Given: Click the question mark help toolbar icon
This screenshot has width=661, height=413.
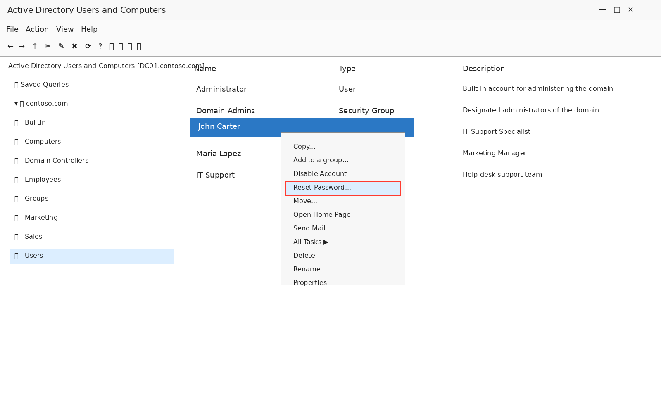Looking at the screenshot, I should click(100, 46).
